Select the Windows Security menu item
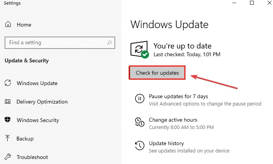Viewport: 273px width, 164px height. (38, 120)
